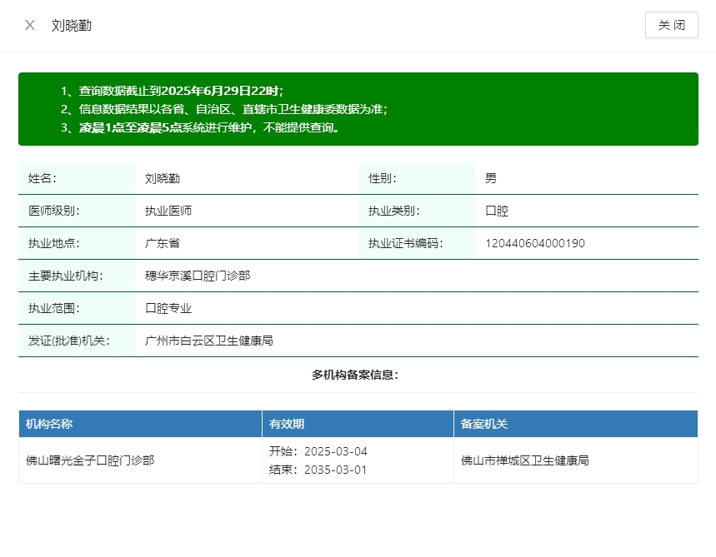Select institution 穗华京溪口腔门诊部
Image resolution: width=716 pixels, height=557 pixels.
pos(198,276)
